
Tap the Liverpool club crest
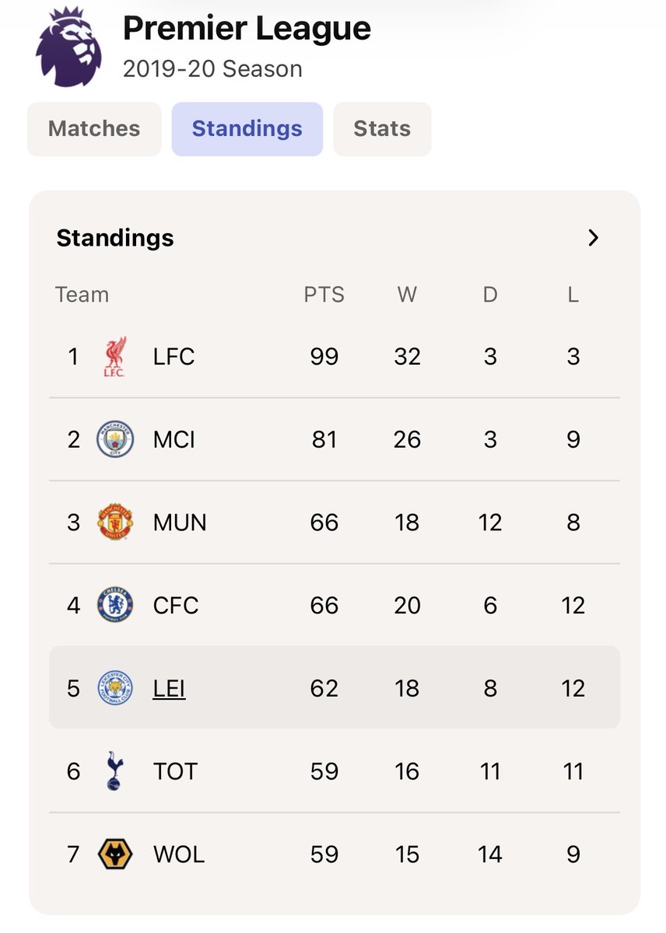click(114, 357)
